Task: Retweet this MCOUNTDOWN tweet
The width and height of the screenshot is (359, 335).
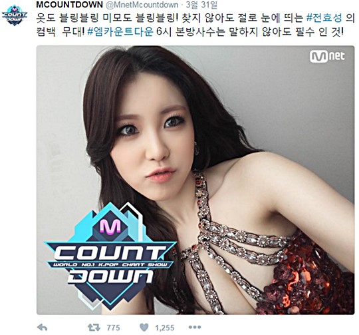Action: 94,328
